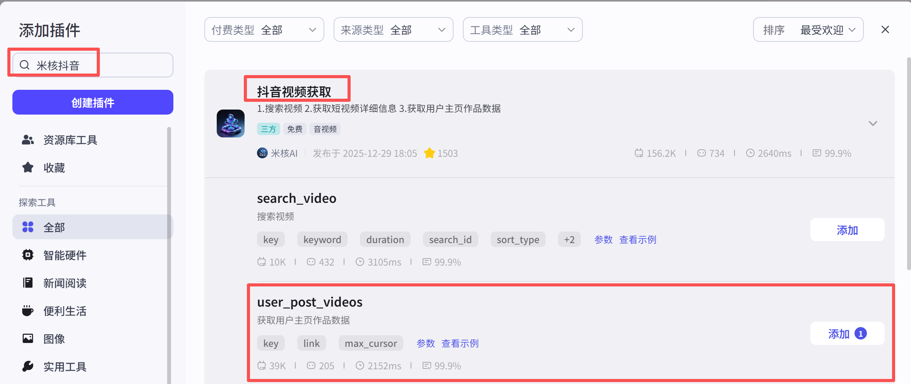This screenshot has height=384, width=911.
Task: Open the 收藏 favorites section
Action: point(93,168)
